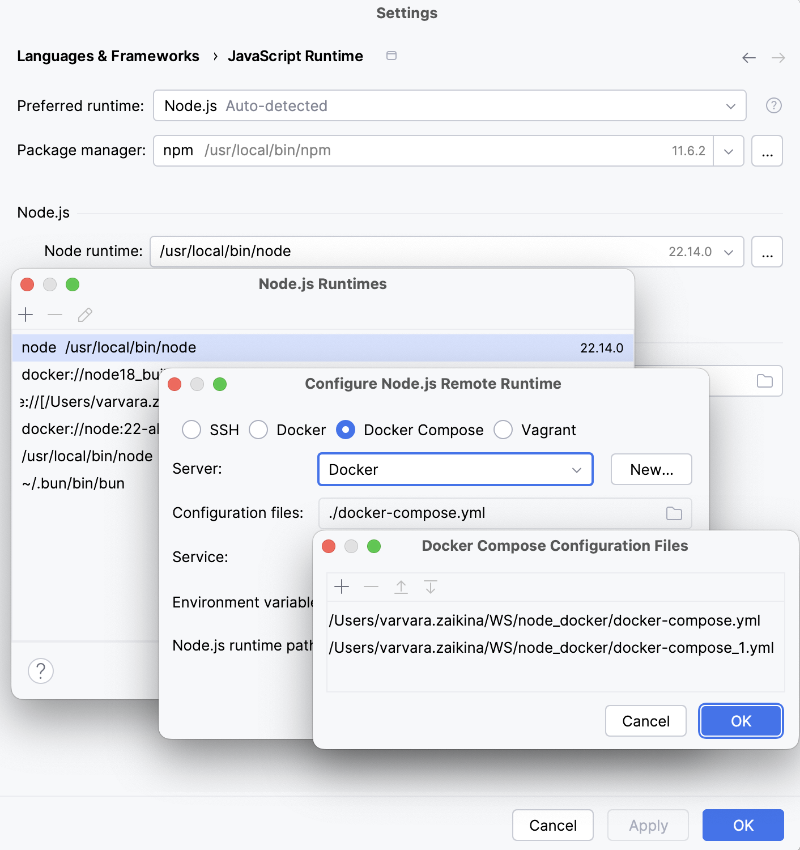This screenshot has width=800, height=850.
Task: Apply the settings changes
Action: coord(648,825)
